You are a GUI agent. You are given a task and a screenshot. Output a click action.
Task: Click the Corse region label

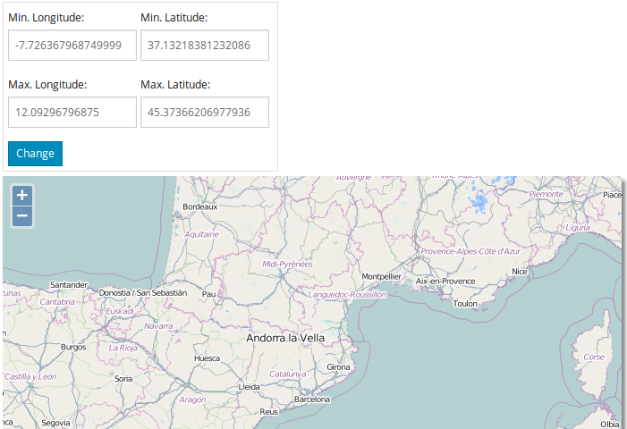click(594, 357)
